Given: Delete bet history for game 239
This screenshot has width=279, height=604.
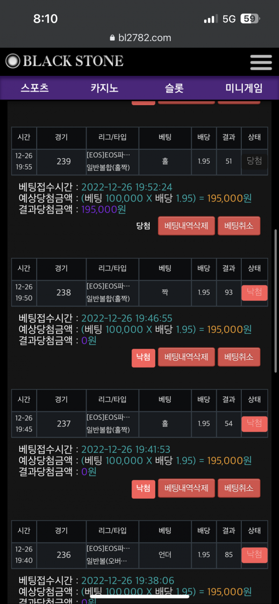Looking at the screenshot, I should coord(186,226).
